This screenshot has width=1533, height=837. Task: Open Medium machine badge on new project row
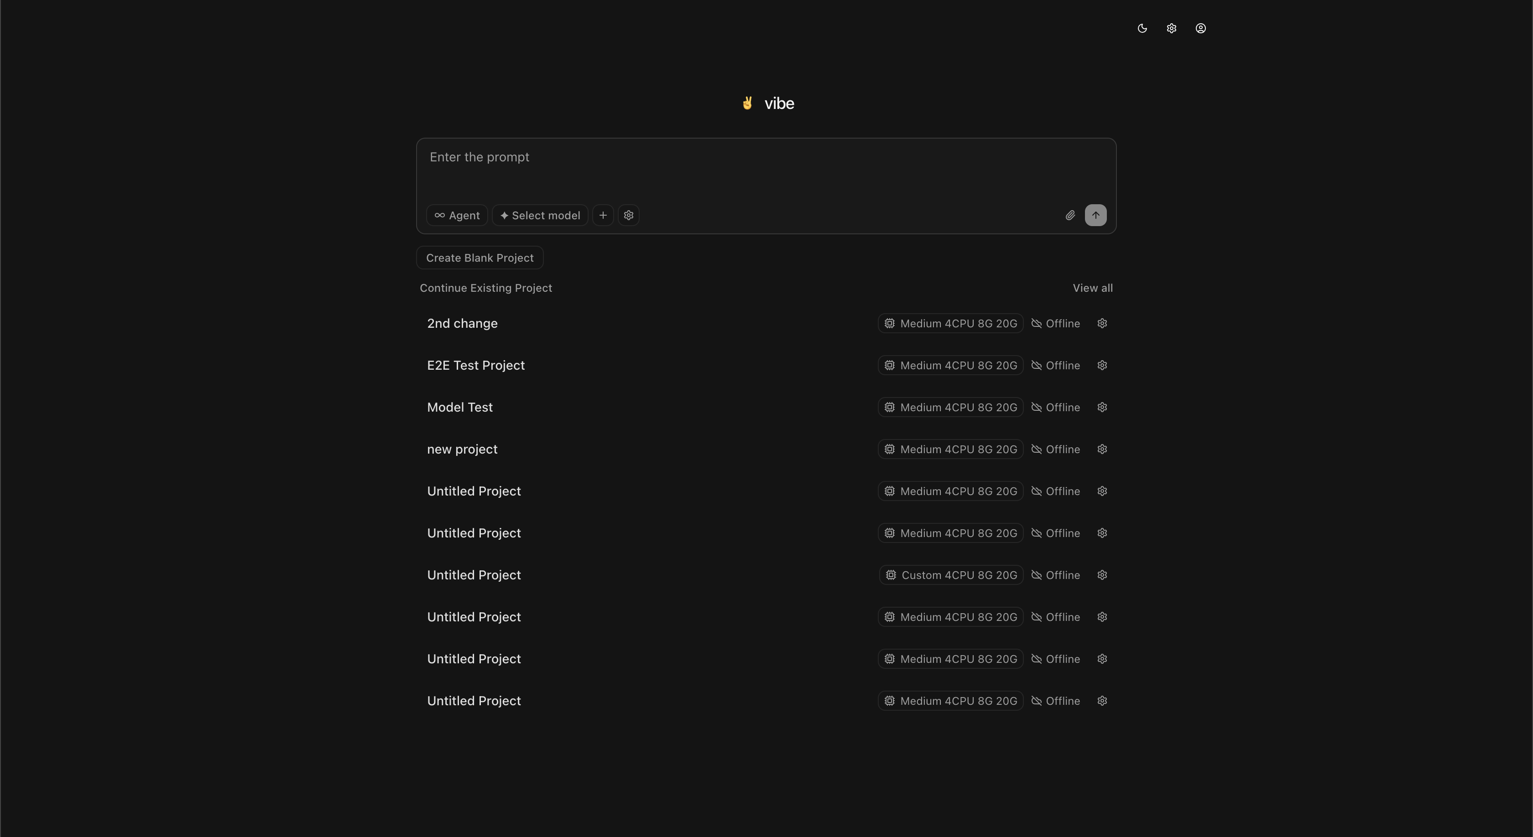coord(950,449)
